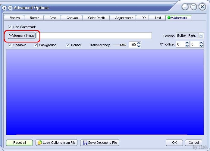The height and width of the screenshot is (151, 210).
Task: Click the title bar up-down arrows icon
Action: click(x=10, y=8)
